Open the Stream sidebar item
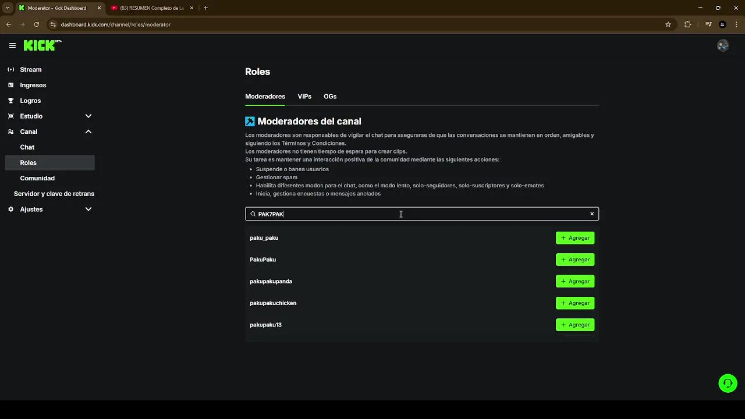This screenshot has width=745, height=419. coord(31,70)
